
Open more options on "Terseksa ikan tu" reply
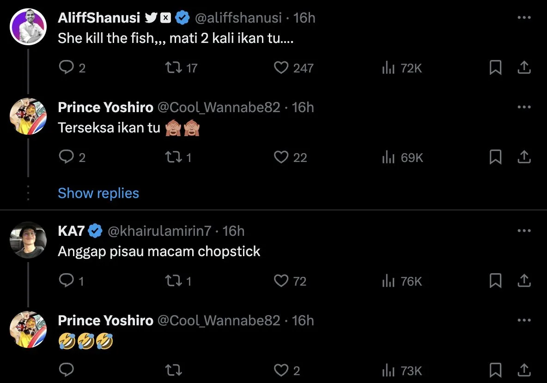(524, 108)
